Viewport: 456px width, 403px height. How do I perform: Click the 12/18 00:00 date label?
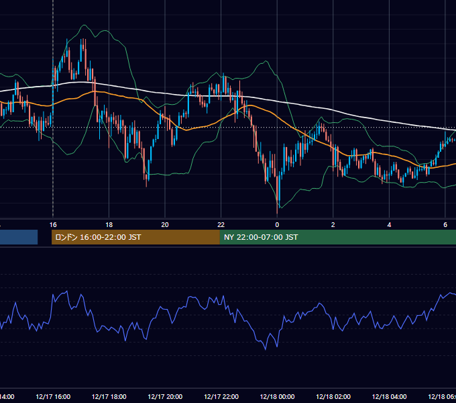(277, 396)
